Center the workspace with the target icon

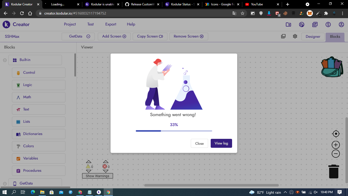coord(336,134)
